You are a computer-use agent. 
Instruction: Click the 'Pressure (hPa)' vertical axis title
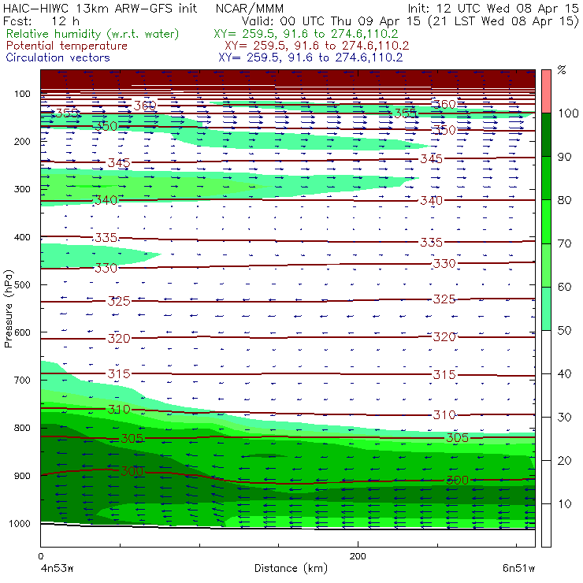pos(8,309)
